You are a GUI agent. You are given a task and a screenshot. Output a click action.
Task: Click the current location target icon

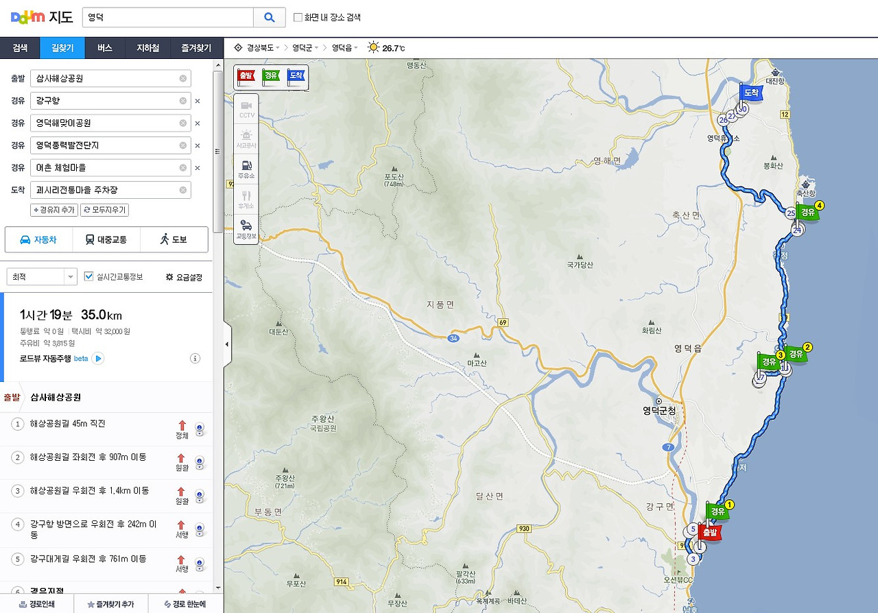[238, 48]
